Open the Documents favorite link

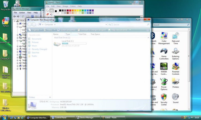[36, 39]
